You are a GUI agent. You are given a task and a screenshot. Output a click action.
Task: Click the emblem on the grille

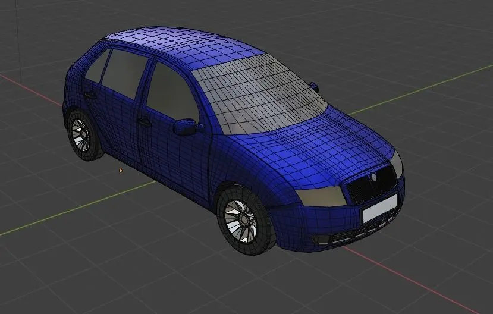[374, 177]
